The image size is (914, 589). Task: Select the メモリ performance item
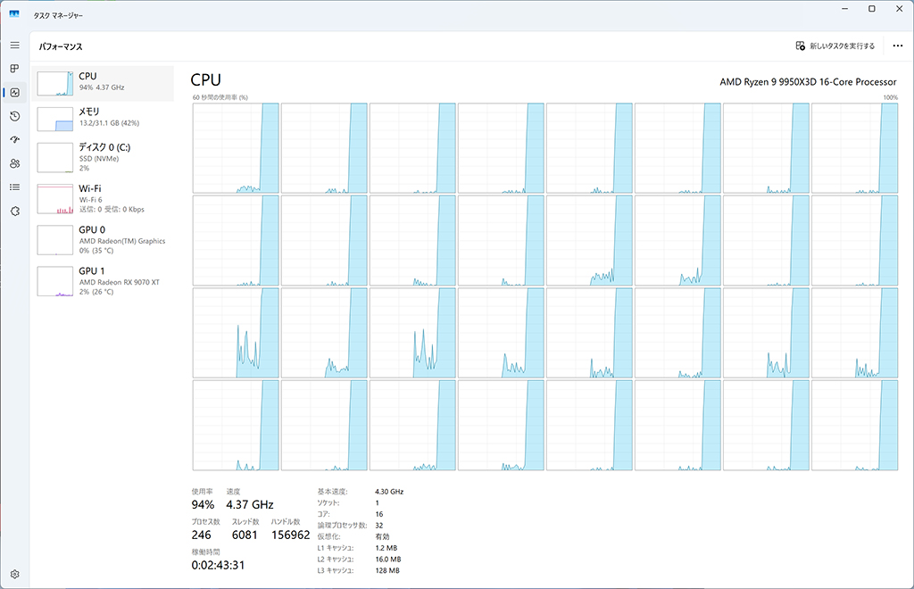(x=103, y=119)
